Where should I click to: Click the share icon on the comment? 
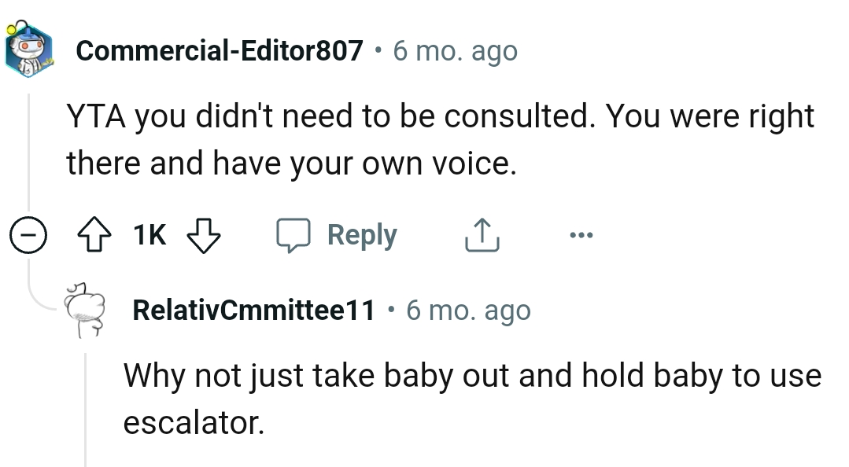coord(482,233)
